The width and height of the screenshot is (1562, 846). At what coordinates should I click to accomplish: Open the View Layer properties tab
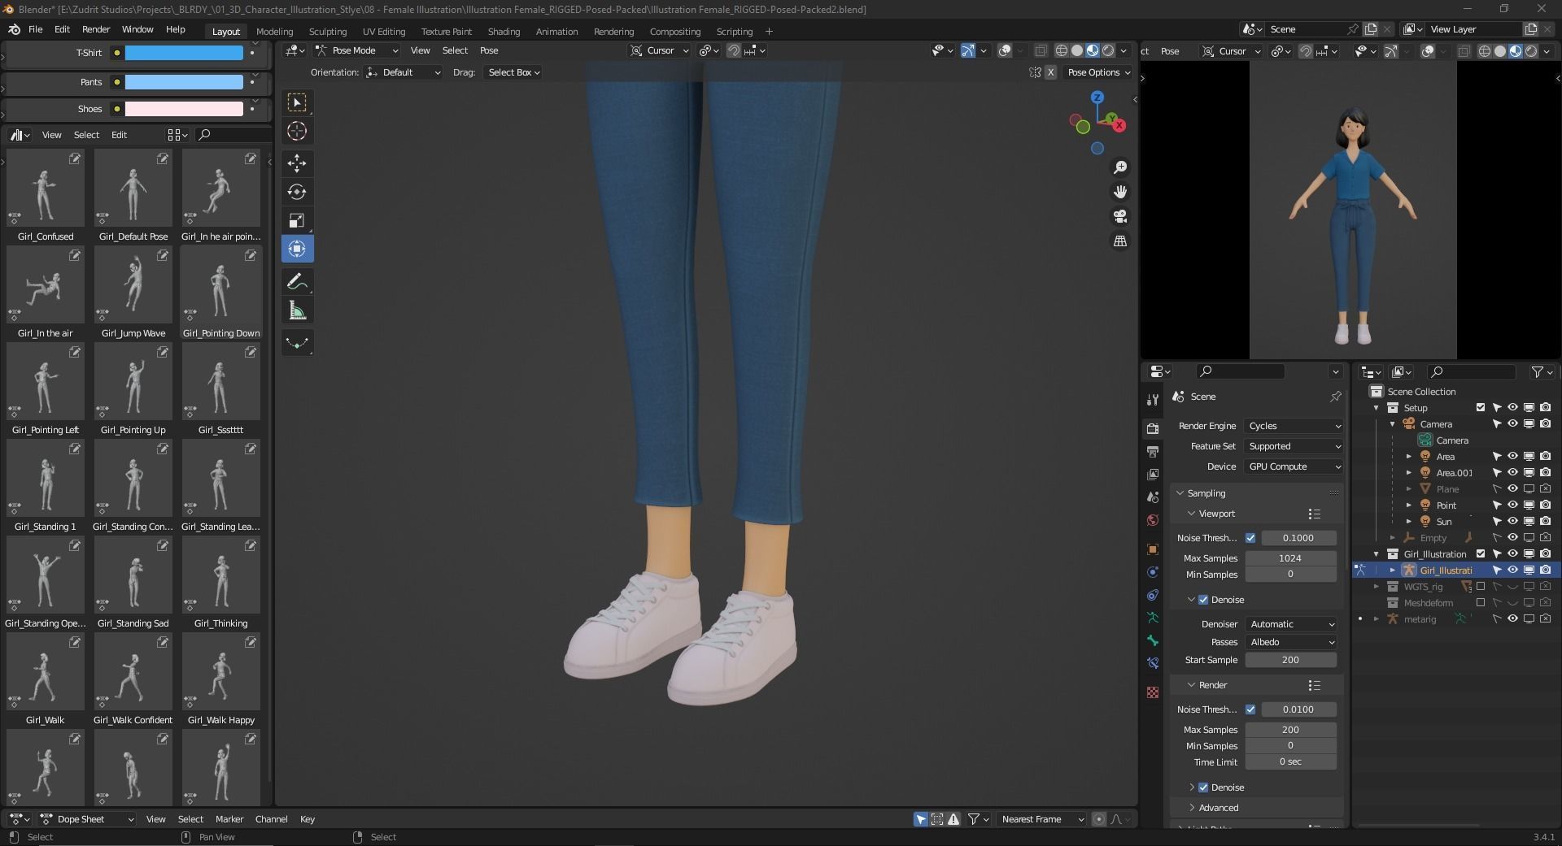pyautogui.click(x=1153, y=474)
